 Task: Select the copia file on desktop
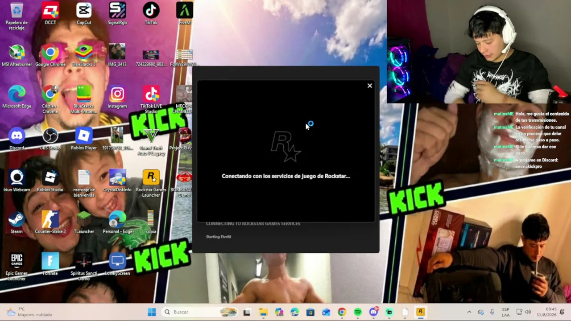click(x=151, y=222)
